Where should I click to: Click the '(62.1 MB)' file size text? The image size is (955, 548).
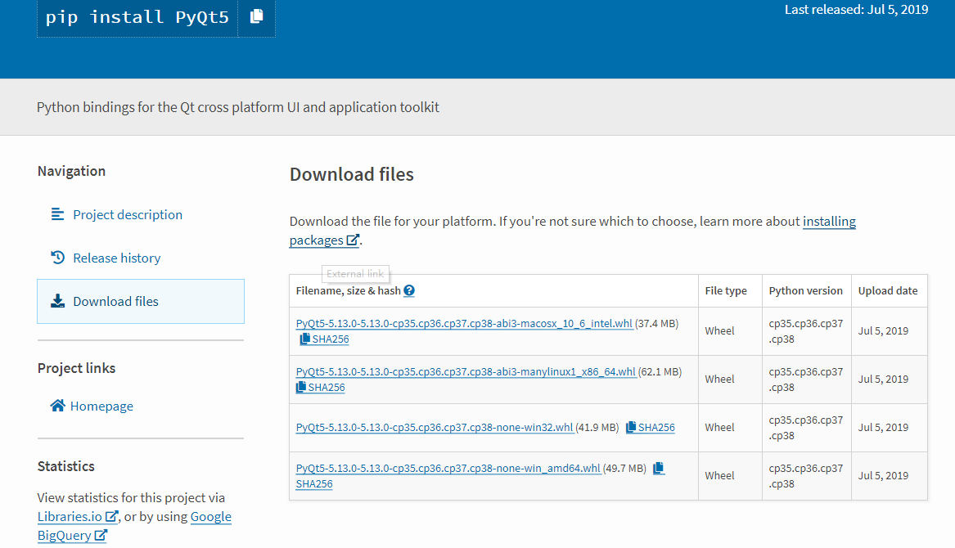(660, 371)
